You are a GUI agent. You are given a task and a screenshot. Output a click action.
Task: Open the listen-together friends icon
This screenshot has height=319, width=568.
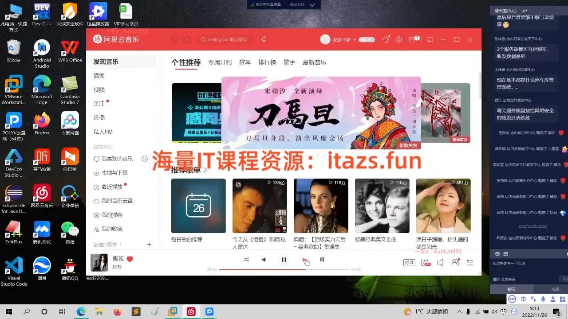(455, 262)
